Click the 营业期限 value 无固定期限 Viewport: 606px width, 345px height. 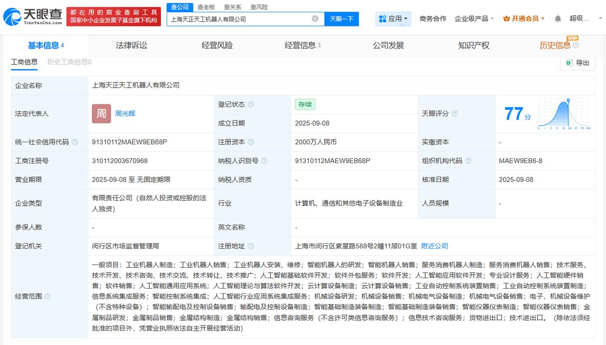pyautogui.click(x=153, y=180)
